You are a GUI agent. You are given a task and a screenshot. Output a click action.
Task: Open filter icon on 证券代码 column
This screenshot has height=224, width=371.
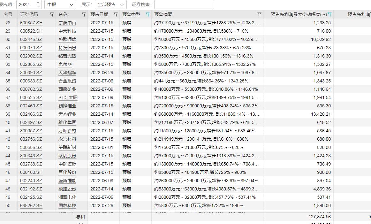[52, 14]
